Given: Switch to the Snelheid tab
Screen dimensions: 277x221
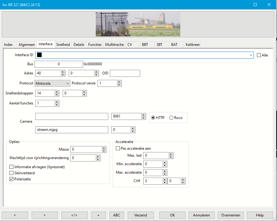Looking at the screenshot, I should [x=63, y=45].
